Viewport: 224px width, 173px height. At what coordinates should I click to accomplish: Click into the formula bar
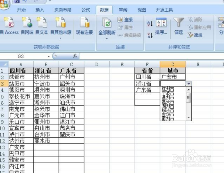point(151,56)
